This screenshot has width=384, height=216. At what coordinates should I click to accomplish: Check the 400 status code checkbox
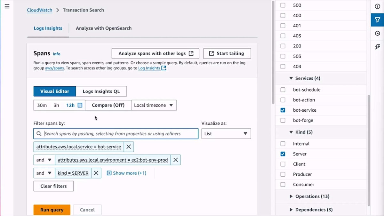coord(283,15)
